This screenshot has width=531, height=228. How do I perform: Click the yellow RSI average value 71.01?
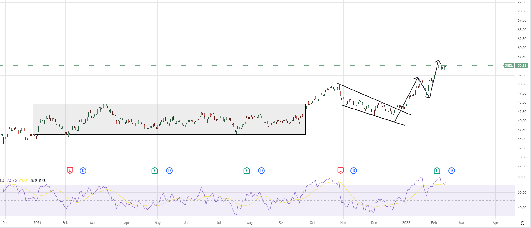point(24,180)
